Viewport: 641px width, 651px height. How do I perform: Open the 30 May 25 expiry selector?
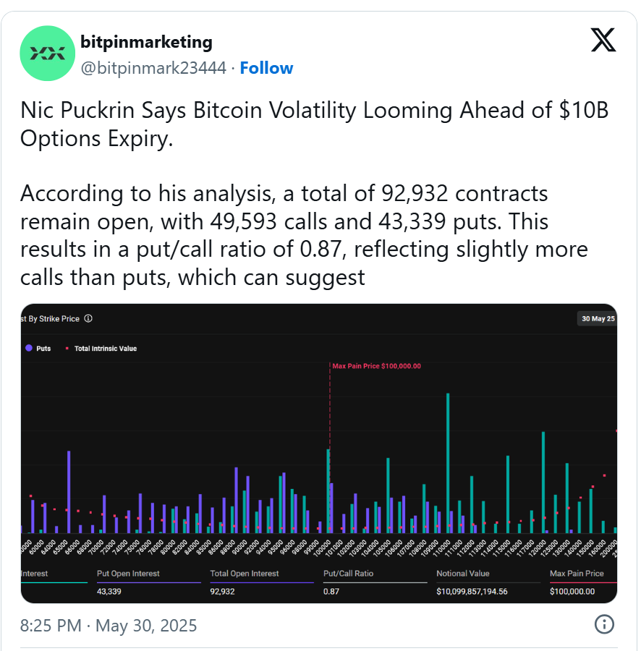point(597,318)
